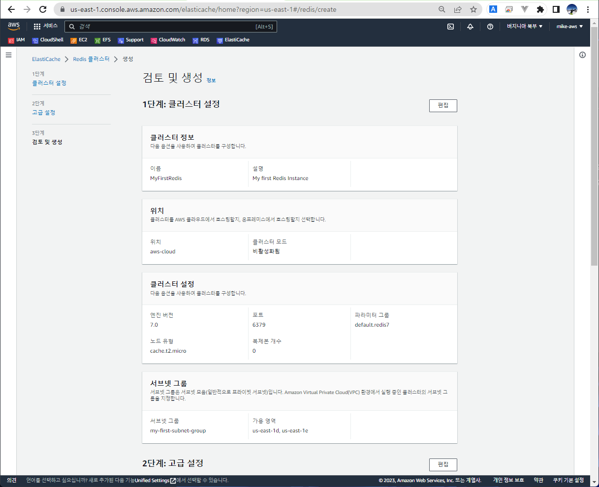Open the EC2 favorite shortcut
The image size is (599, 487).
[79, 40]
